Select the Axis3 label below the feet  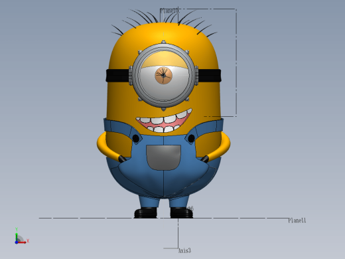click(x=184, y=250)
